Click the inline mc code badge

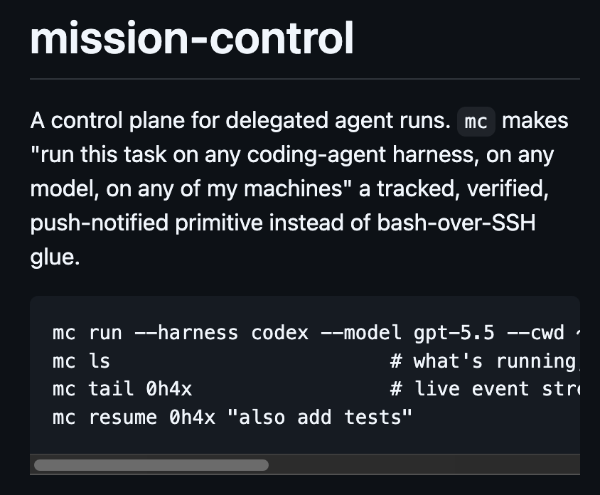(x=476, y=122)
